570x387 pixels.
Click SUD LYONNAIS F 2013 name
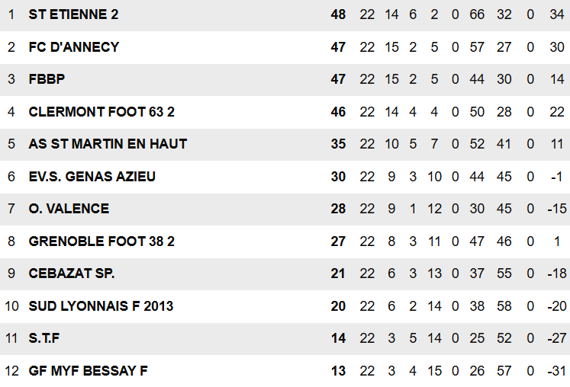tap(101, 306)
